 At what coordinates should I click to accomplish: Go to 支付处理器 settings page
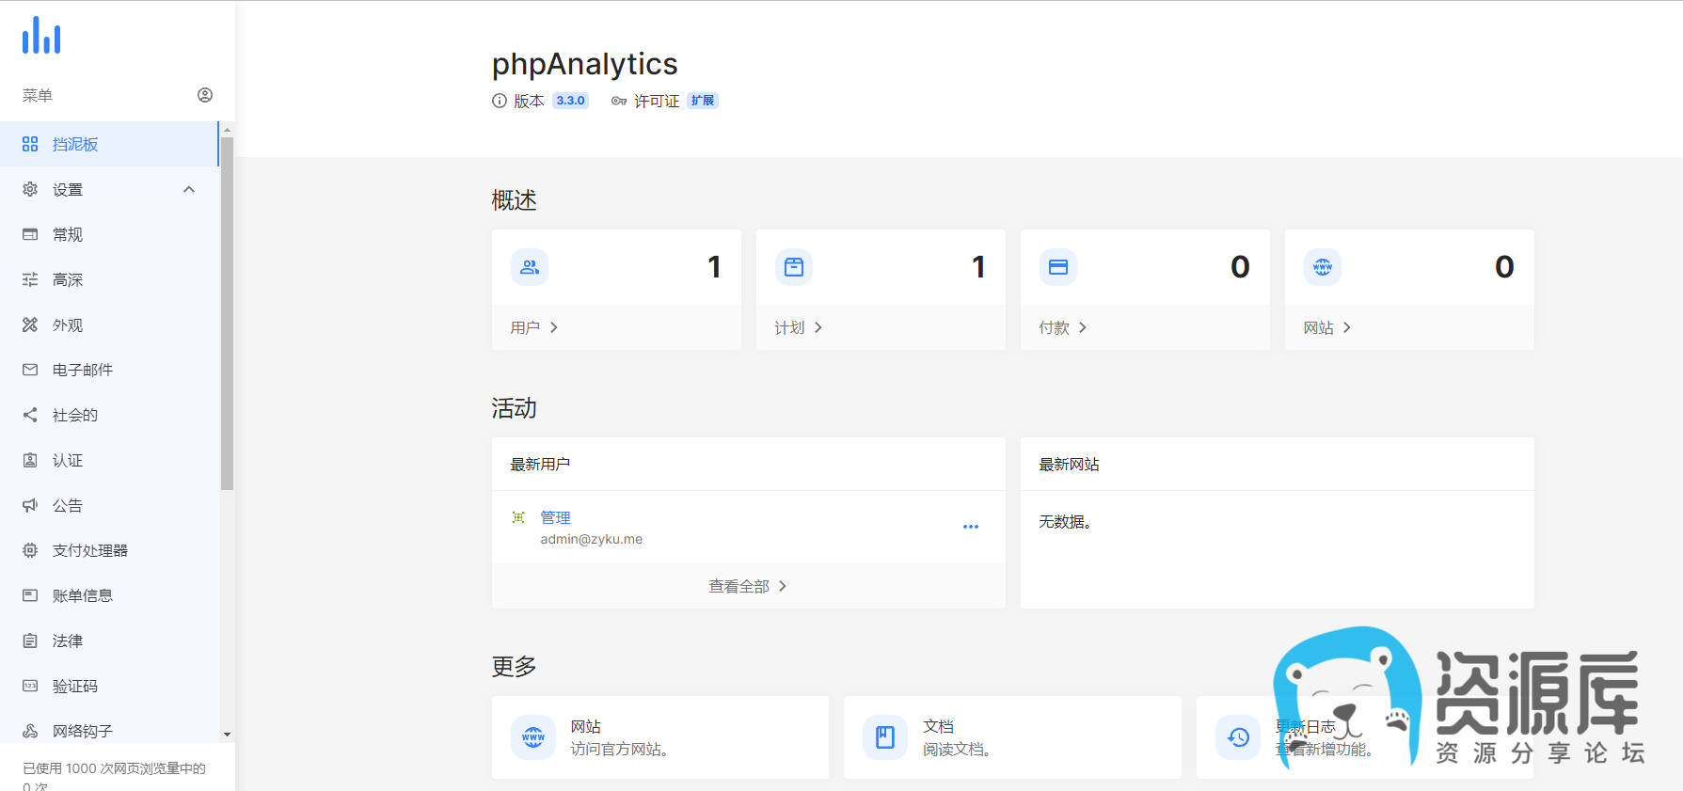coord(90,550)
